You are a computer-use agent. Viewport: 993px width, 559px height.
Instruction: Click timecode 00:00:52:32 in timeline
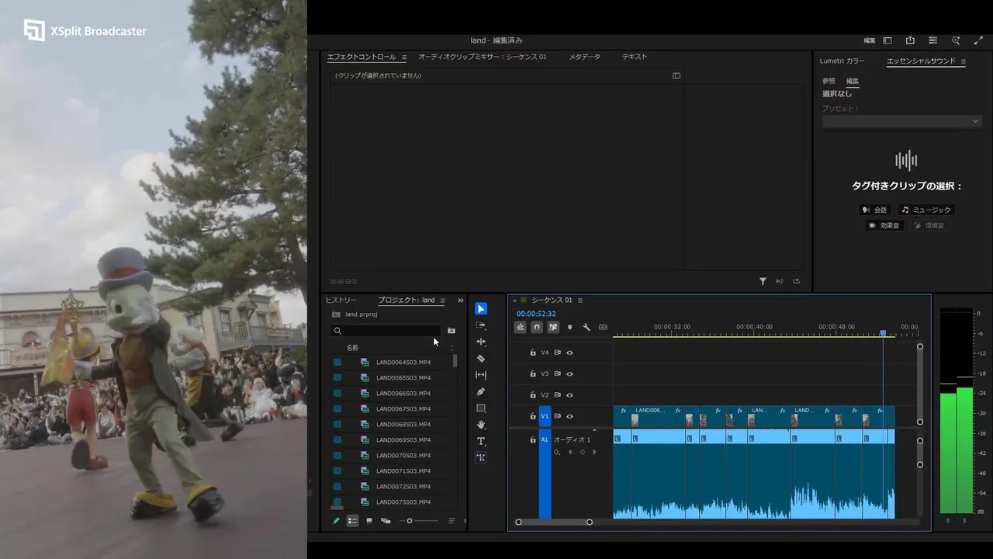click(x=536, y=314)
